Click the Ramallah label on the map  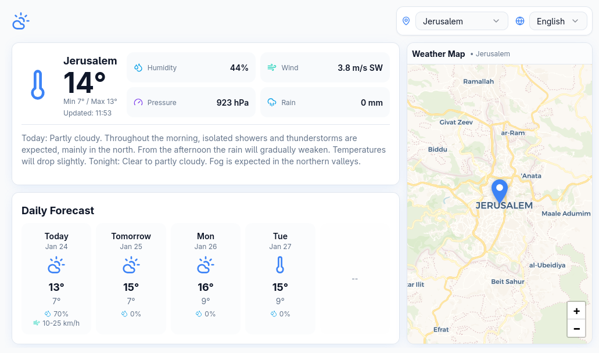[x=478, y=81]
